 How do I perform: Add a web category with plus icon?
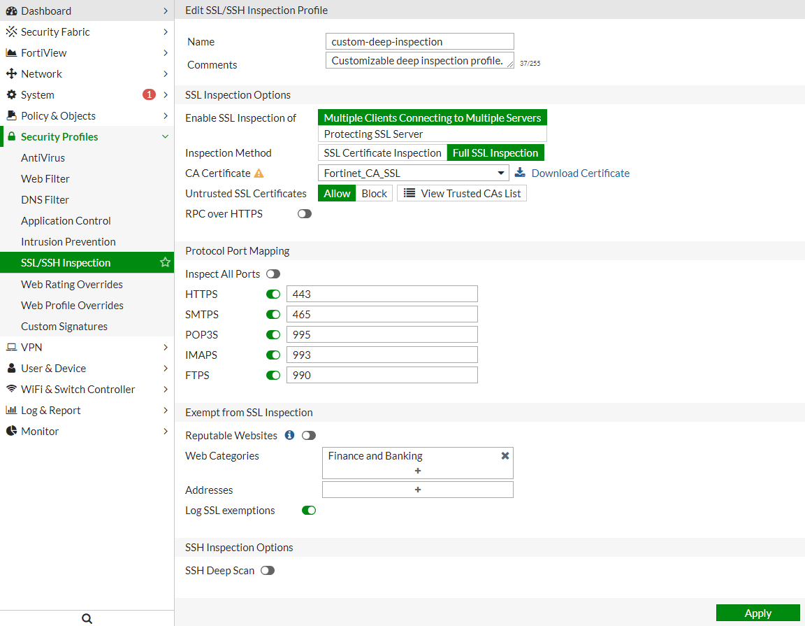tap(418, 471)
